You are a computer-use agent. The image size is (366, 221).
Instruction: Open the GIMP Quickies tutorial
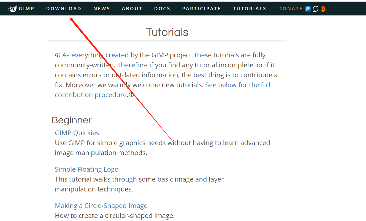coord(77,133)
